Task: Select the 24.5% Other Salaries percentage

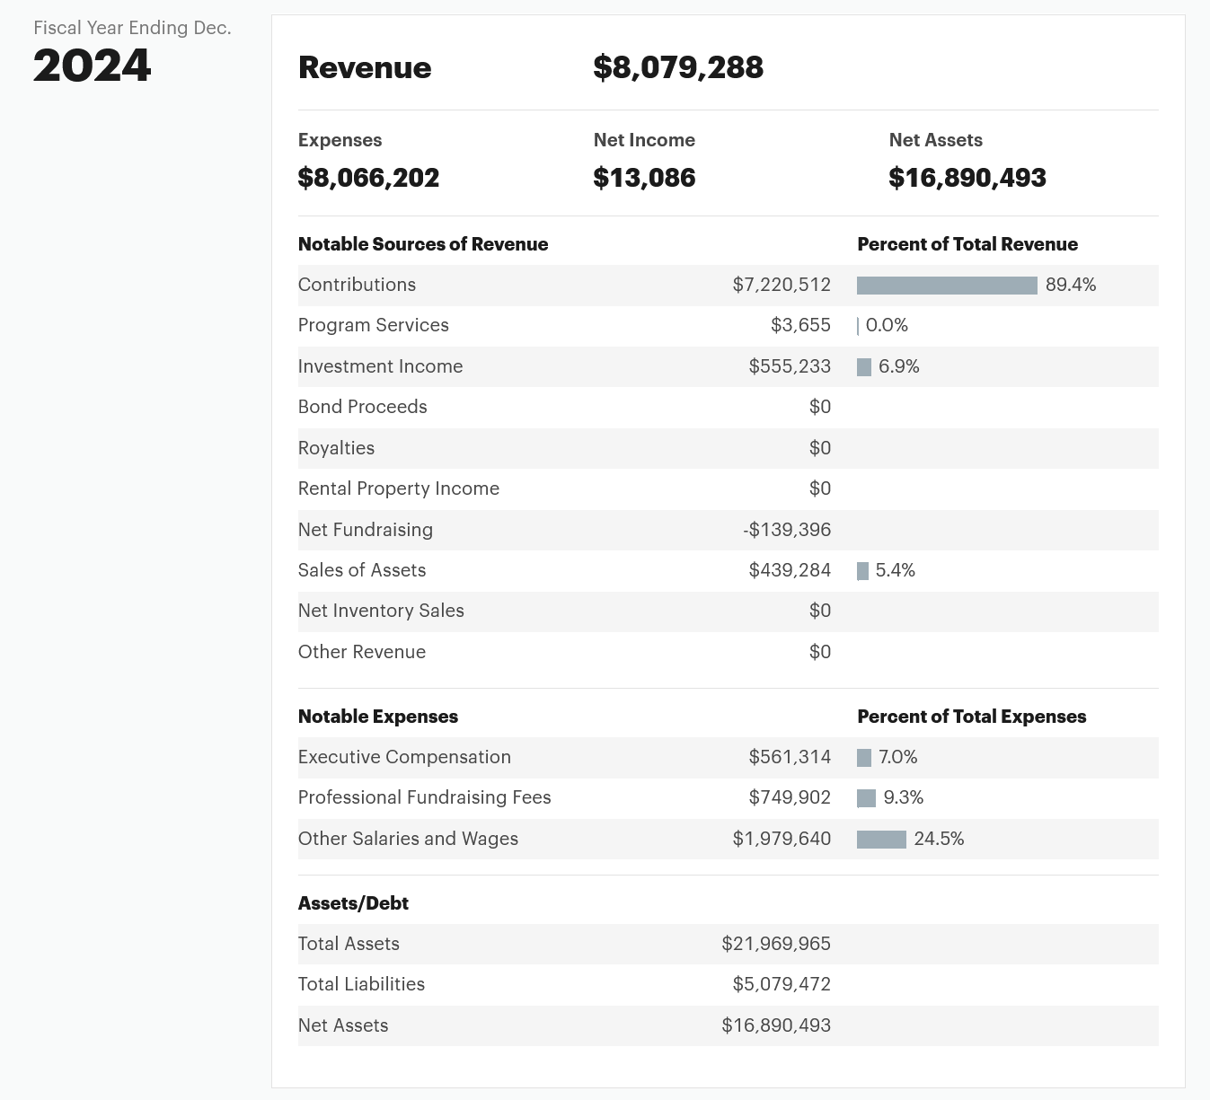Action: coord(939,839)
